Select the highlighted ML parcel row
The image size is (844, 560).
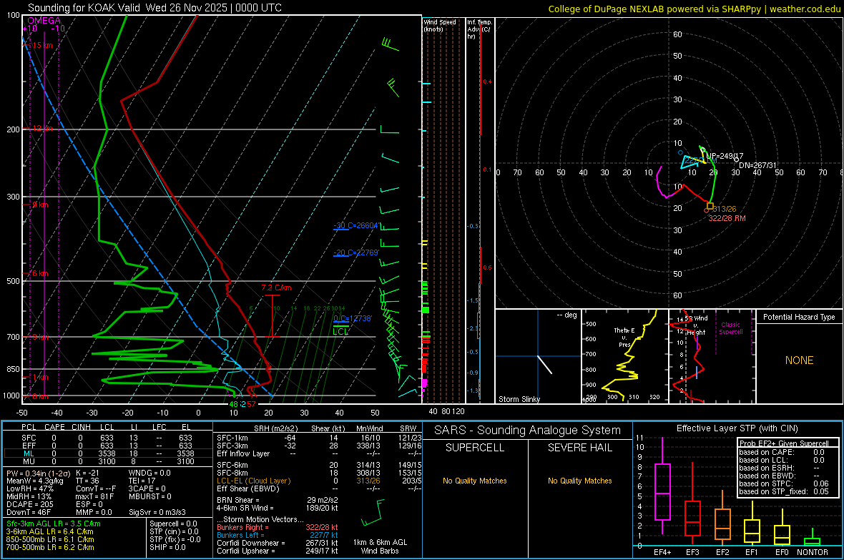(x=107, y=453)
